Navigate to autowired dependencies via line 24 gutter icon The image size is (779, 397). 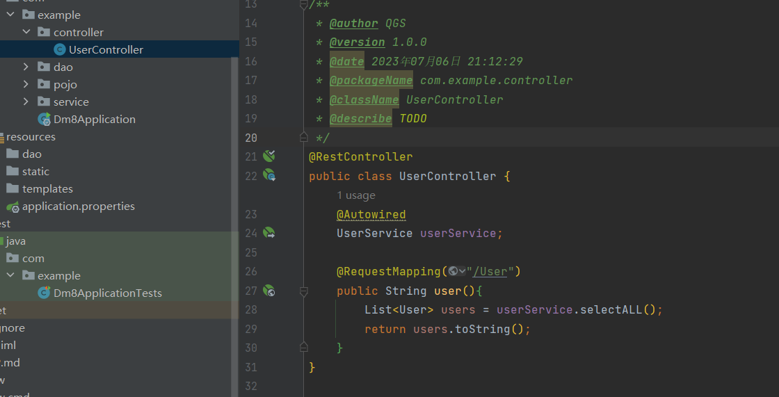[269, 233]
